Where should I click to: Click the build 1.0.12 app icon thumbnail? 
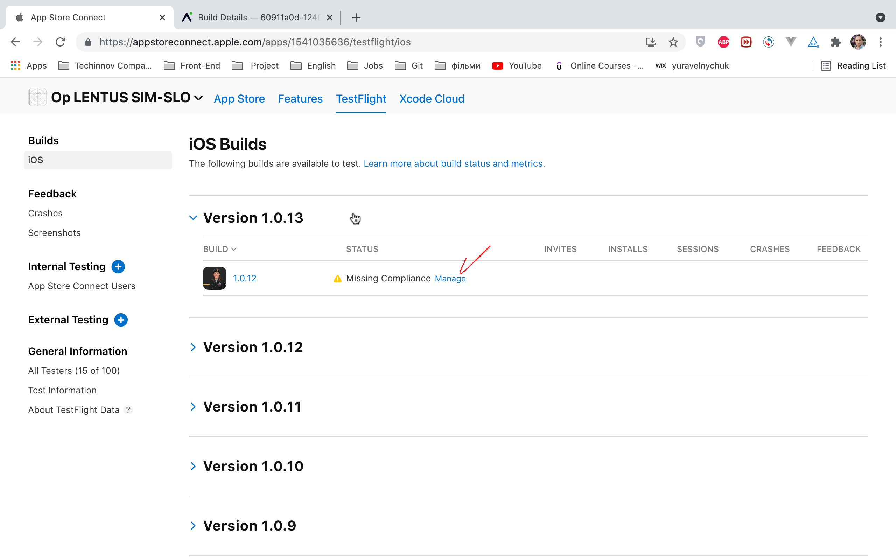pyautogui.click(x=214, y=278)
